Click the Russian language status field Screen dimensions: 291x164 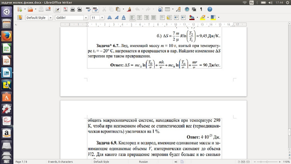(x=144, y=162)
